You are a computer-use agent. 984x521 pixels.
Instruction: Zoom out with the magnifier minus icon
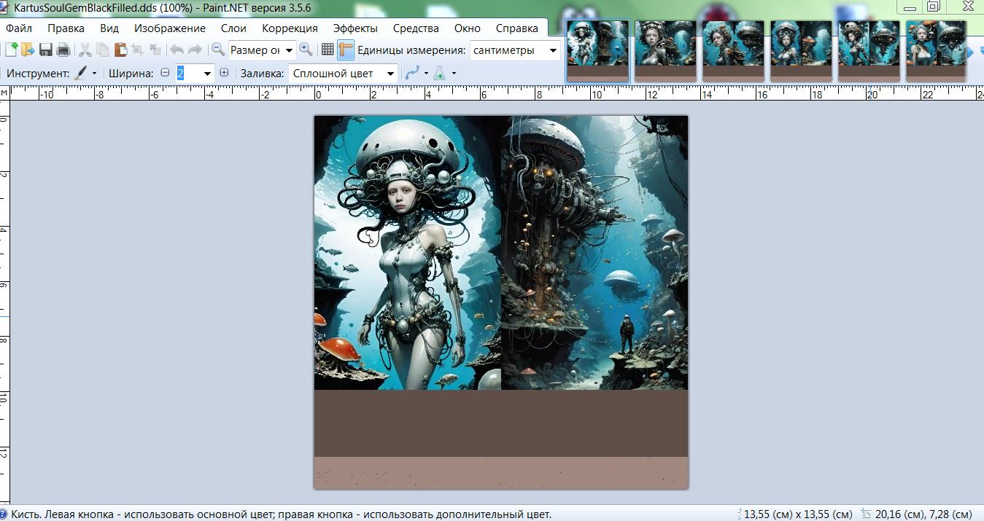pyautogui.click(x=217, y=50)
